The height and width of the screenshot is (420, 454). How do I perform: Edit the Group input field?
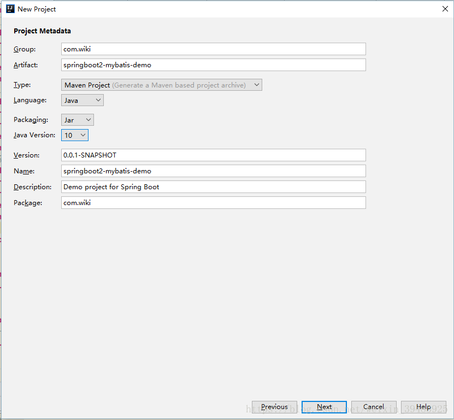(214, 49)
